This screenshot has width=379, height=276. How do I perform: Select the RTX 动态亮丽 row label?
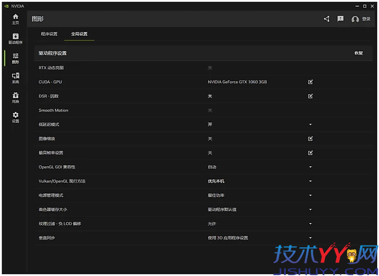tap(51, 68)
